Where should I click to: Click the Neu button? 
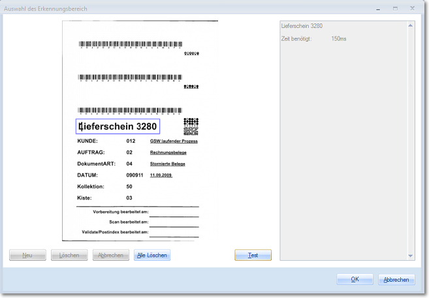pyautogui.click(x=27, y=255)
